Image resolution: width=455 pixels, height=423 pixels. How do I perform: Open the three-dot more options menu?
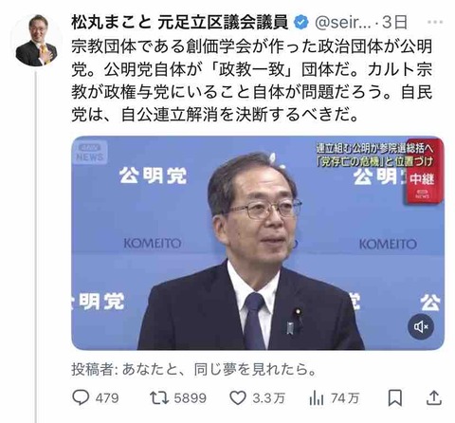[435, 22]
